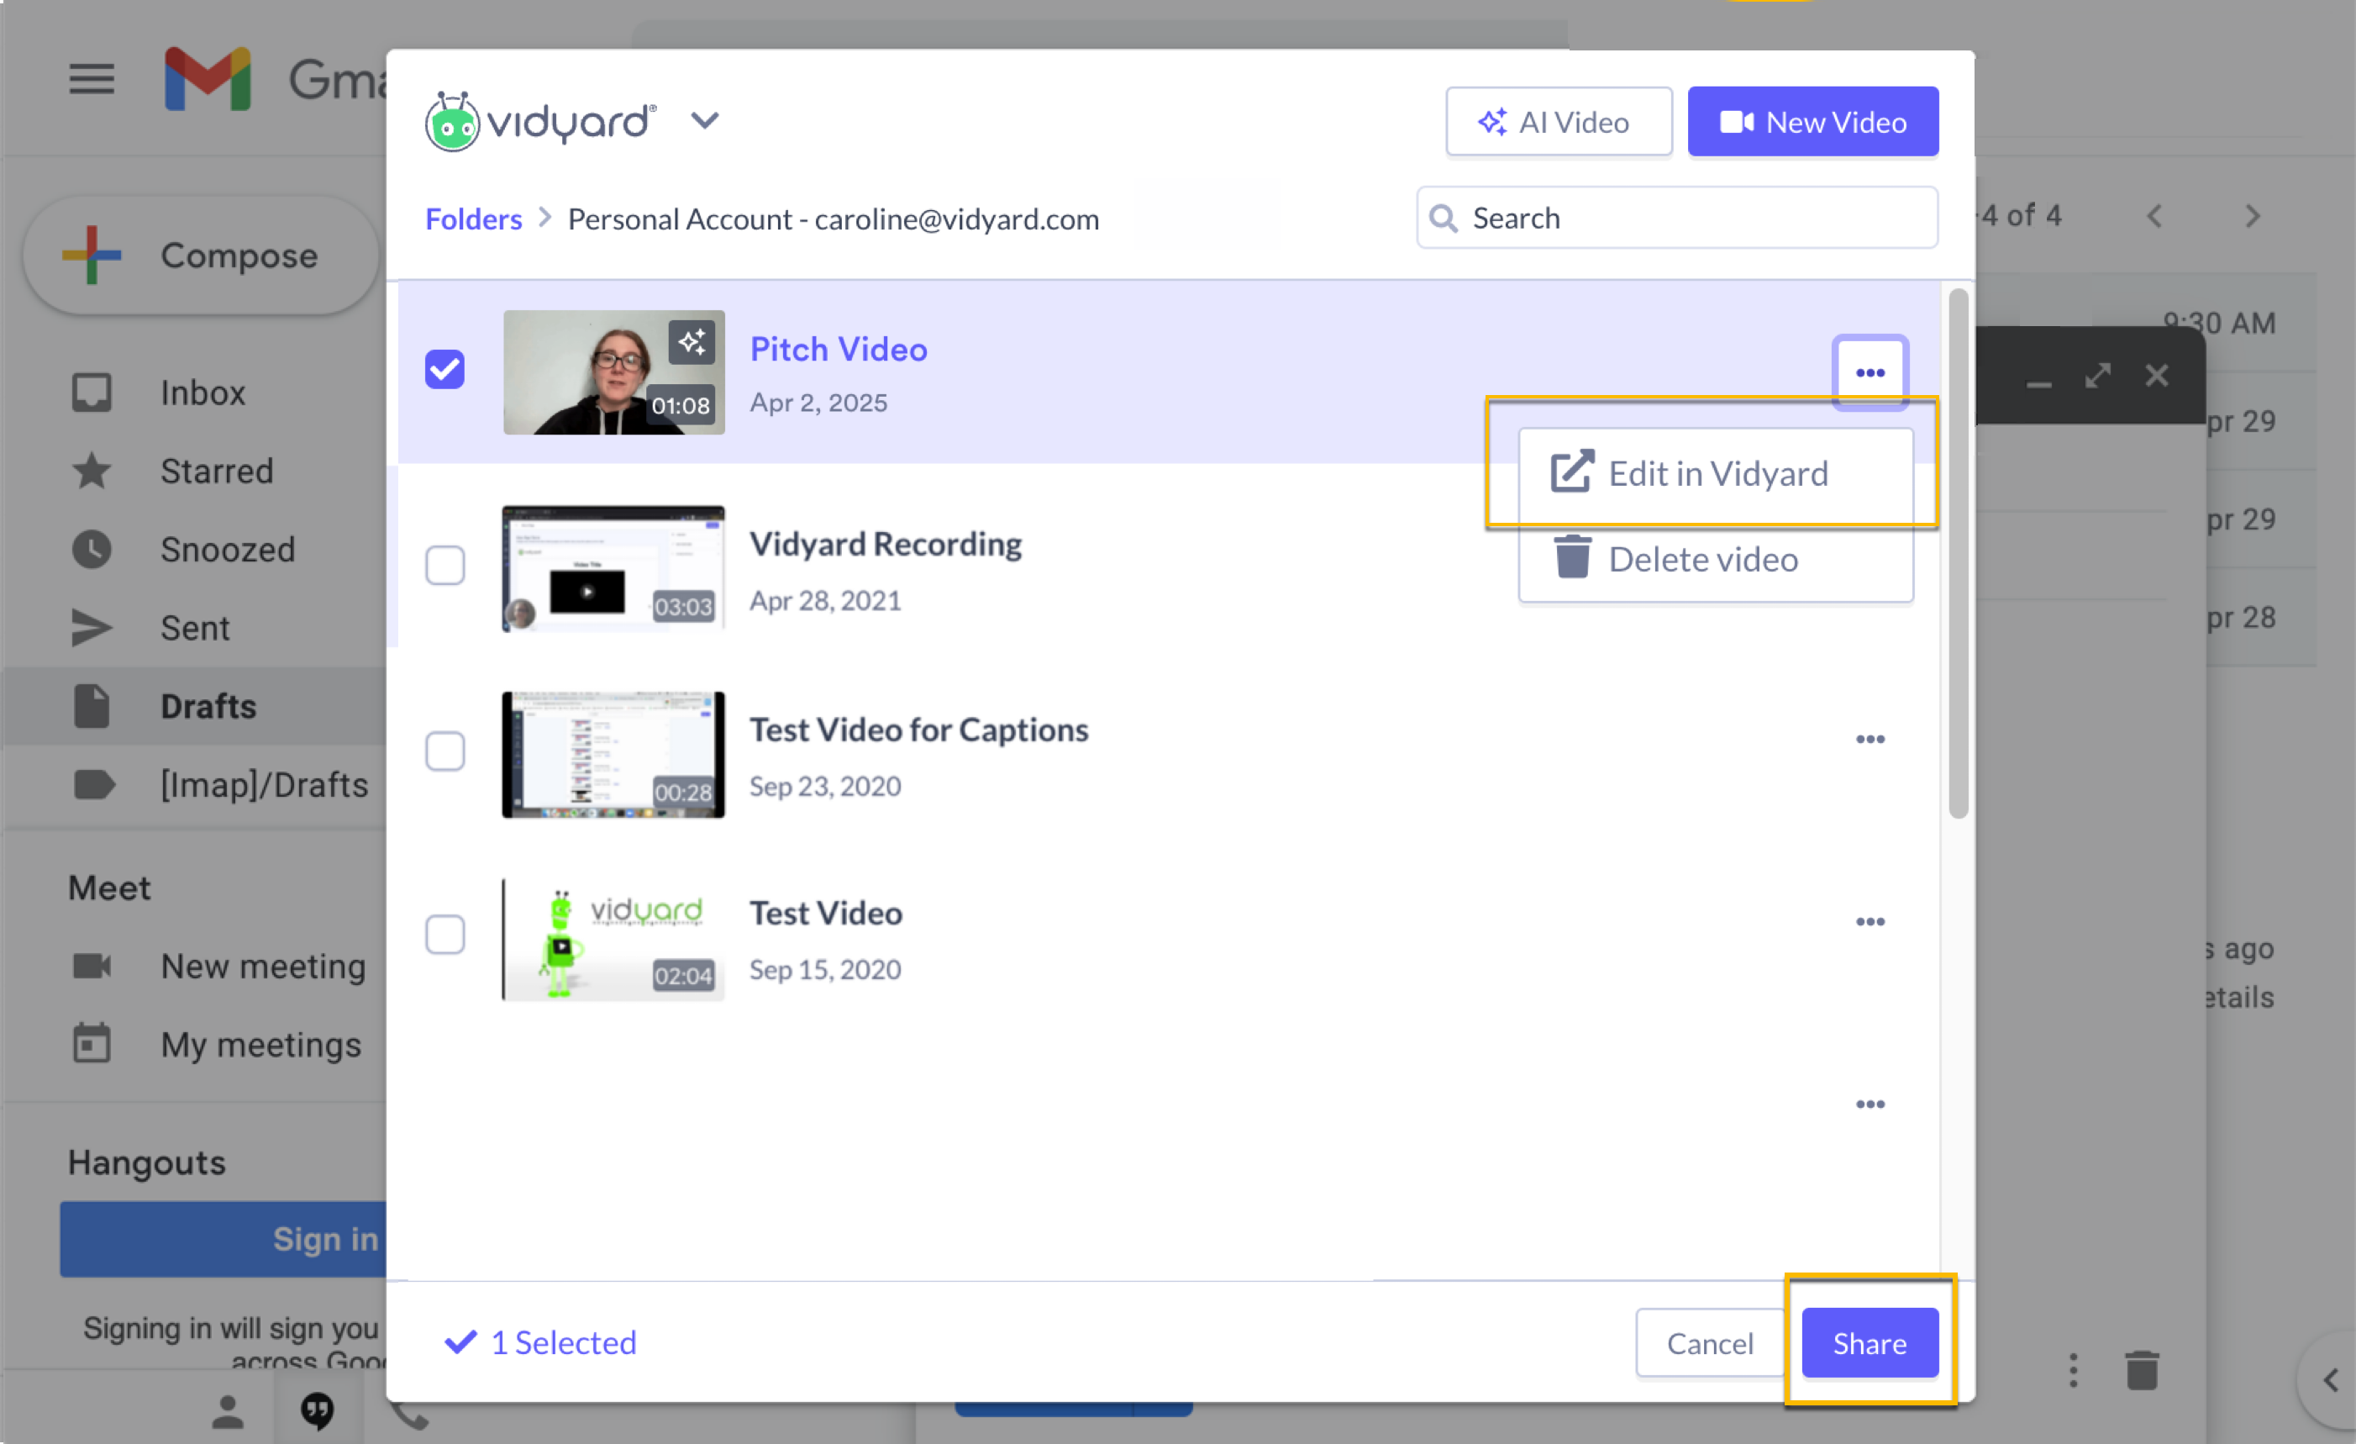The height and width of the screenshot is (1444, 2356).
Task: Select the Vidyard Recording title
Action: 886,544
